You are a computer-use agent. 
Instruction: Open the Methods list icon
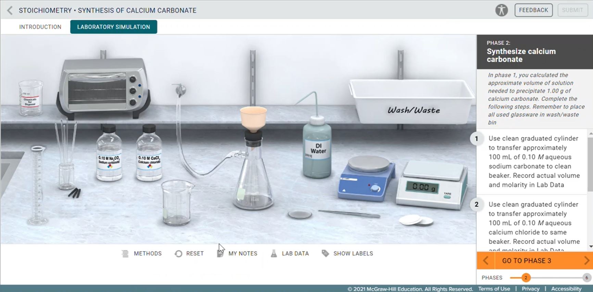[125, 254]
